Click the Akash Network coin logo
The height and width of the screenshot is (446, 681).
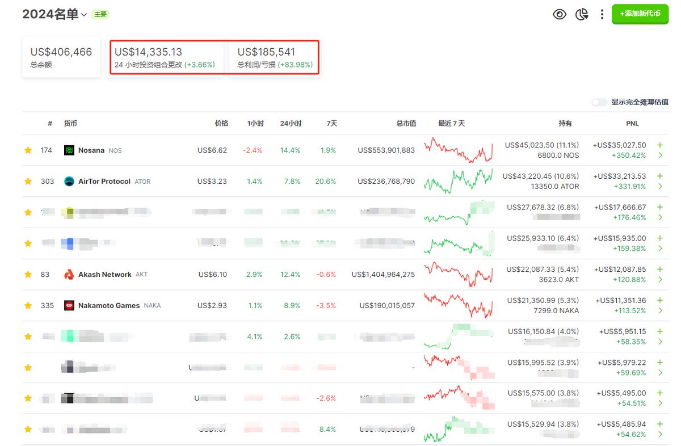click(69, 274)
